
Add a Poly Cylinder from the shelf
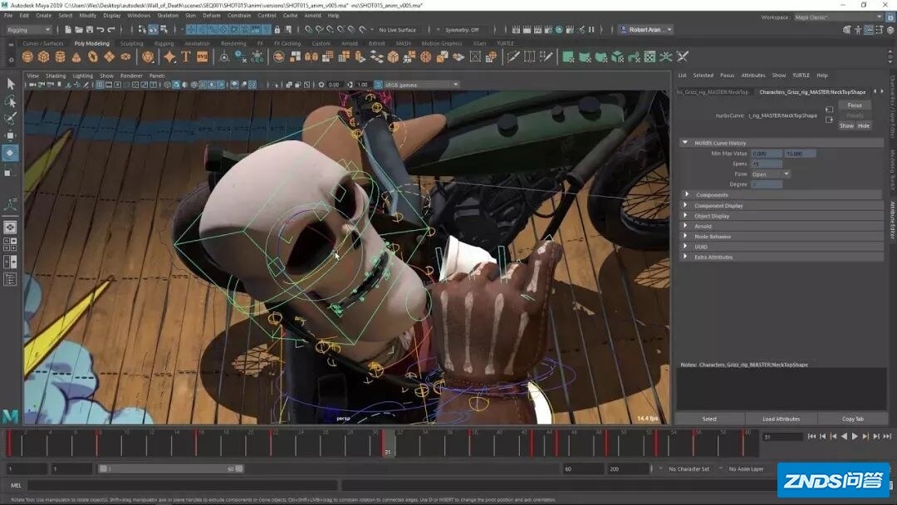(x=60, y=56)
